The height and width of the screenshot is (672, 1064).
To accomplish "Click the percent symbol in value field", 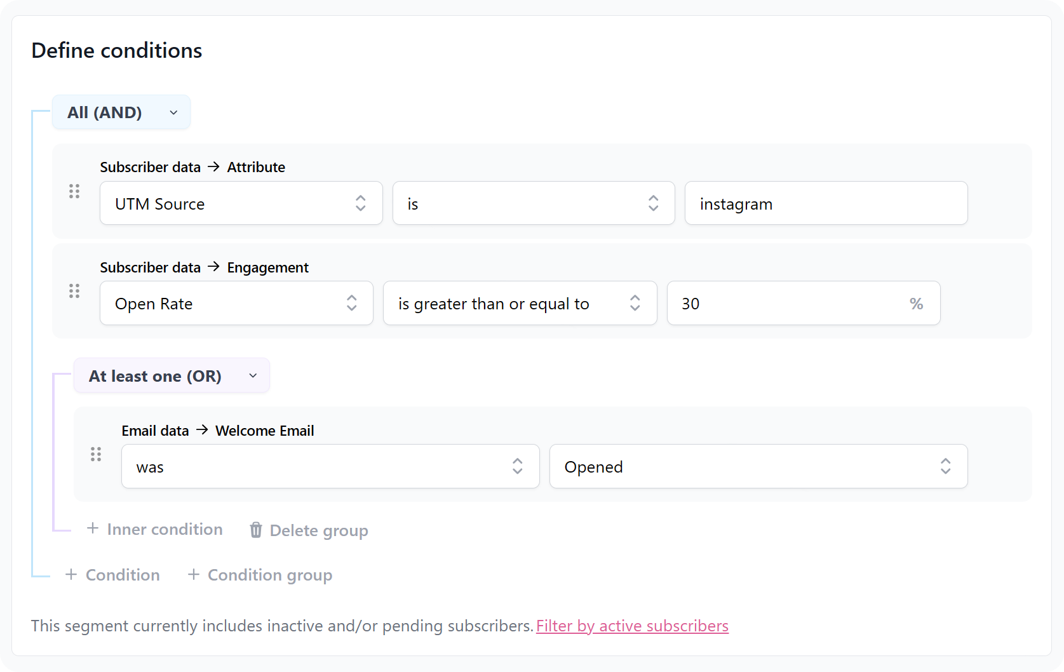I will 916,304.
